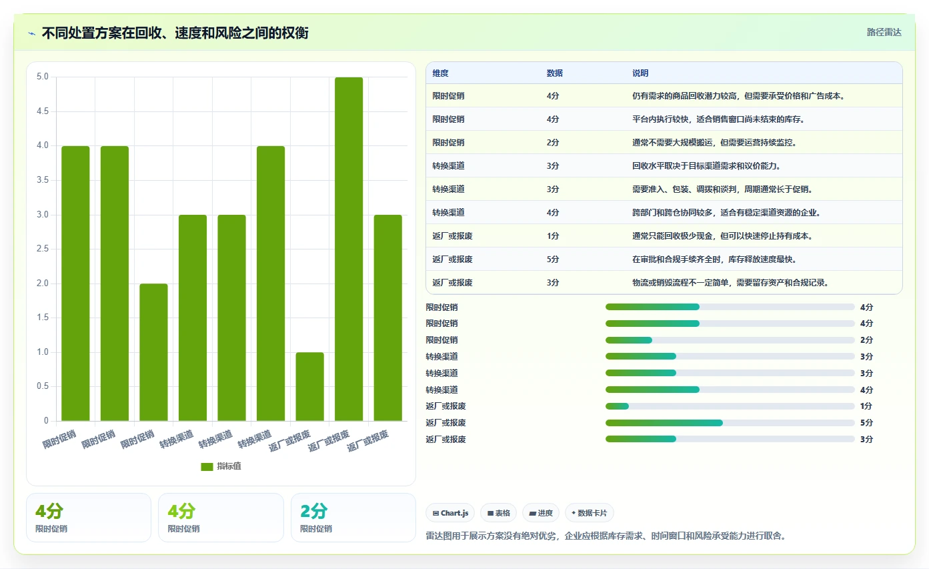Click the 路径雷达 label in the header
The width and height of the screenshot is (929, 569).
(x=884, y=32)
